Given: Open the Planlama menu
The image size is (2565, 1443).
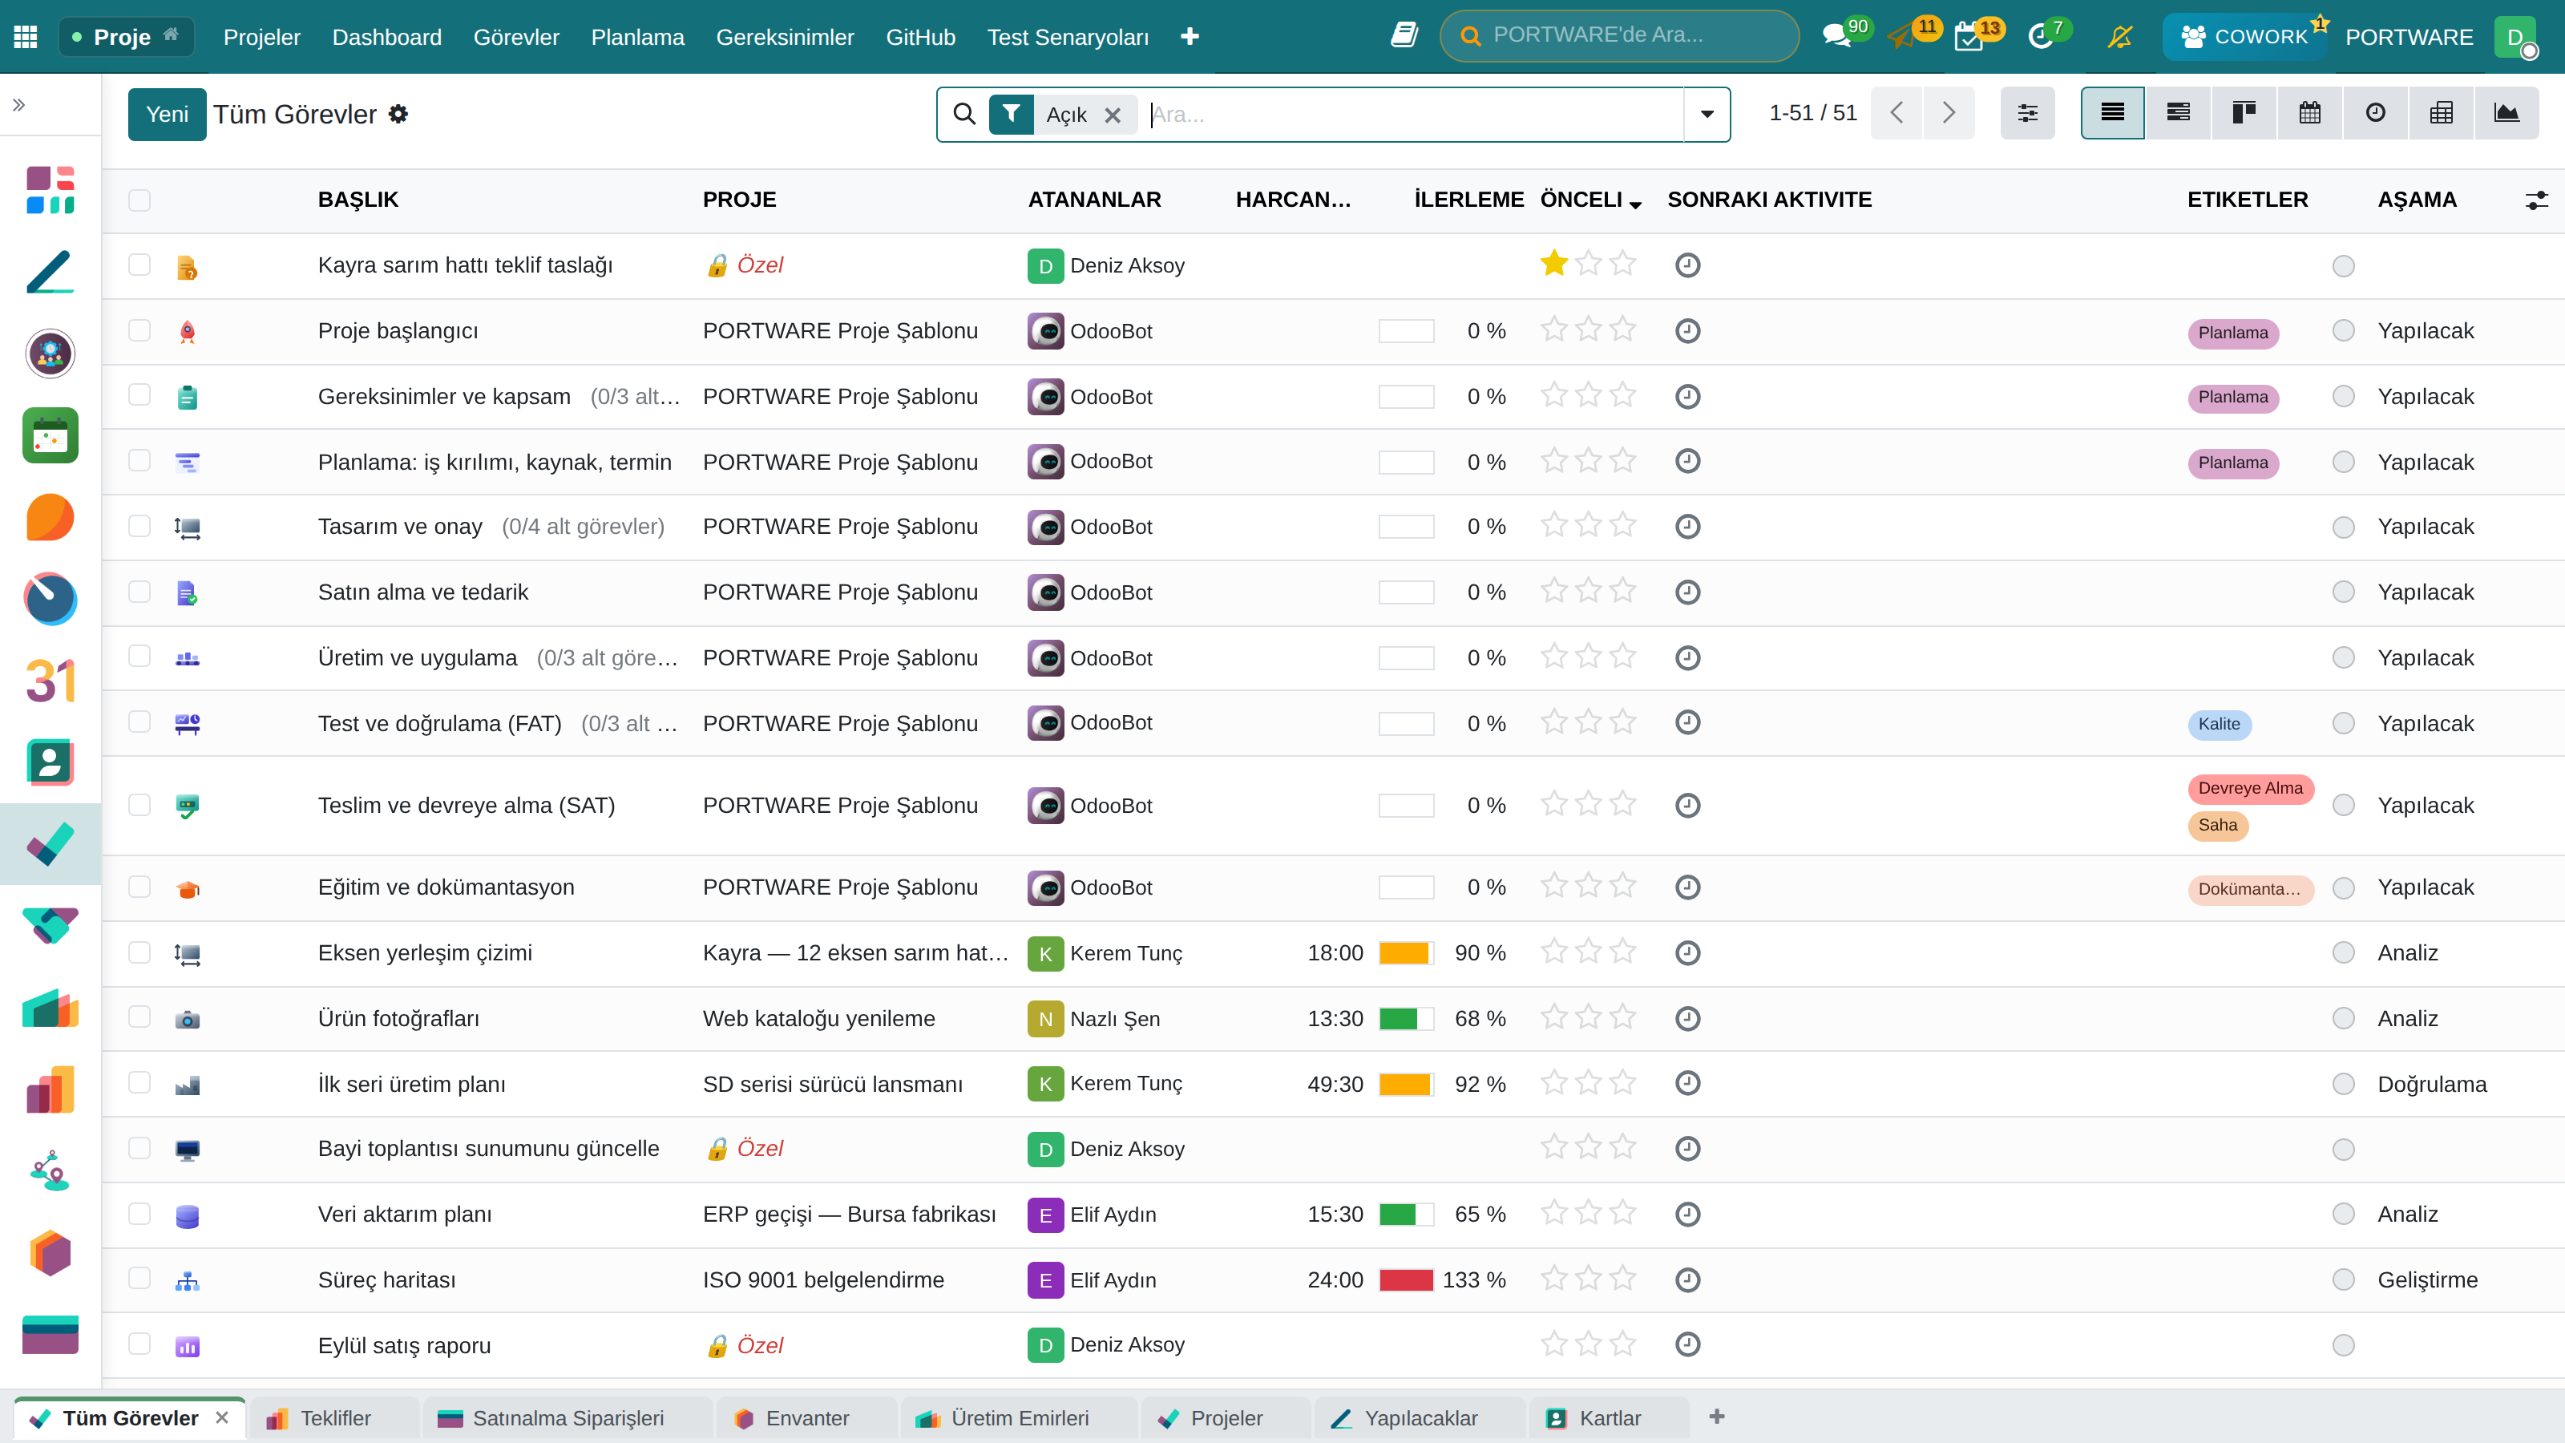Looking at the screenshot, I should point(637,37).
